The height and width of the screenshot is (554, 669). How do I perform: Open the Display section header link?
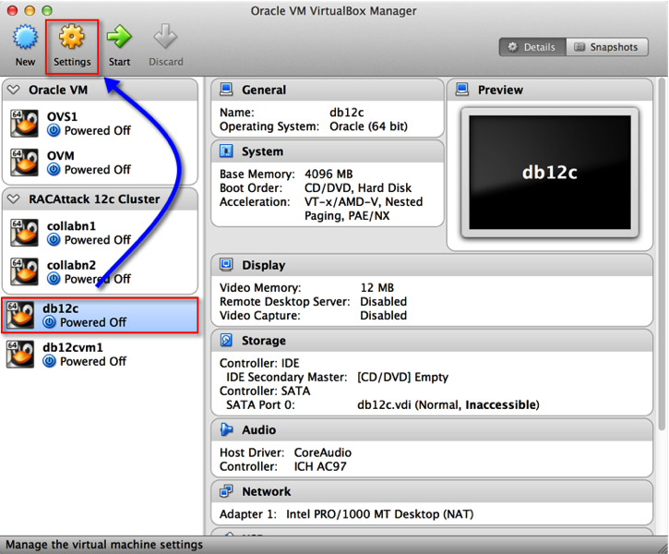(x=264, y=265)
